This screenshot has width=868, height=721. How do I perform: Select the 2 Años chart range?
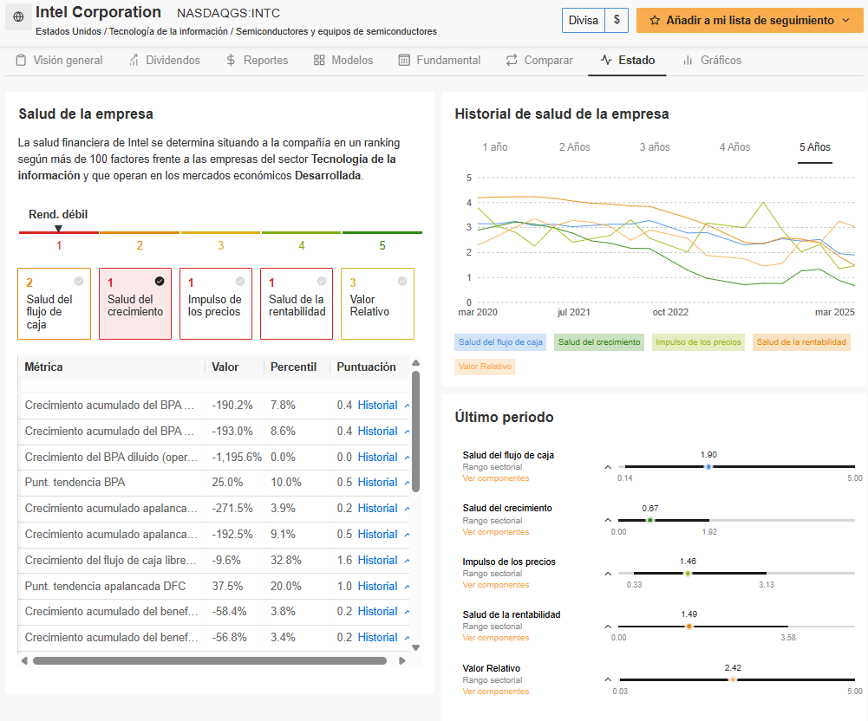[x=575, y=147]
